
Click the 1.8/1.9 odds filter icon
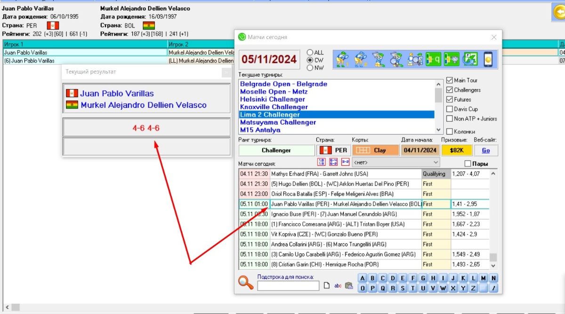tap(322, 162)
